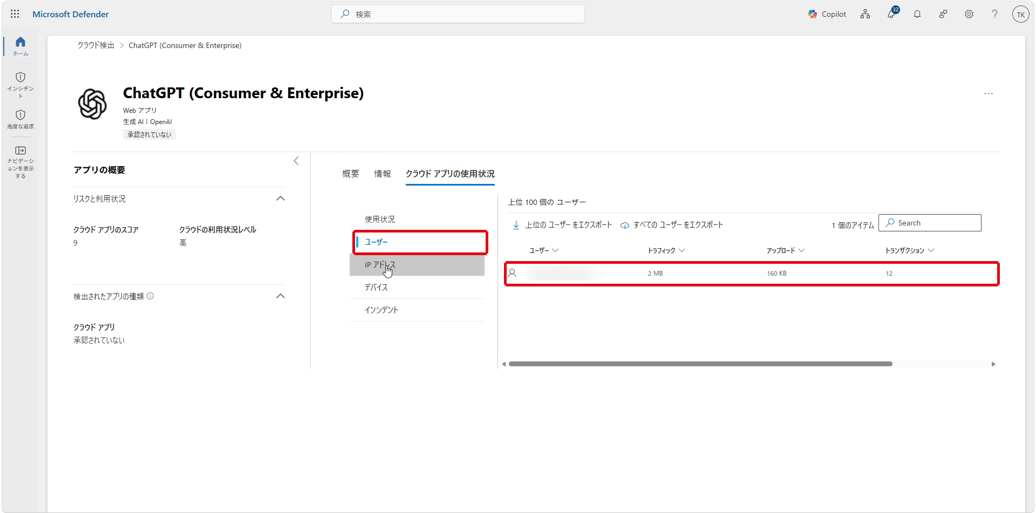This screenshot has width=1036, height=513.
Task: Select デバイス in the side list
Action: [417, 288]
